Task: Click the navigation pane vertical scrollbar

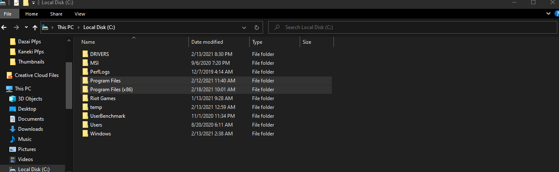Action: click(x=69, y=84)
